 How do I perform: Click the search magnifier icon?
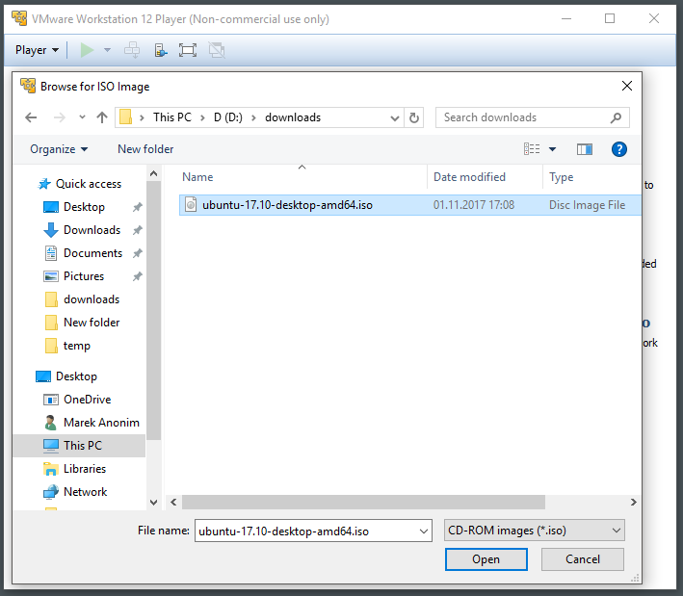coord(616,117)
